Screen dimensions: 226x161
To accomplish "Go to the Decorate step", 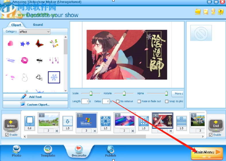I will (x=79, y=151).
